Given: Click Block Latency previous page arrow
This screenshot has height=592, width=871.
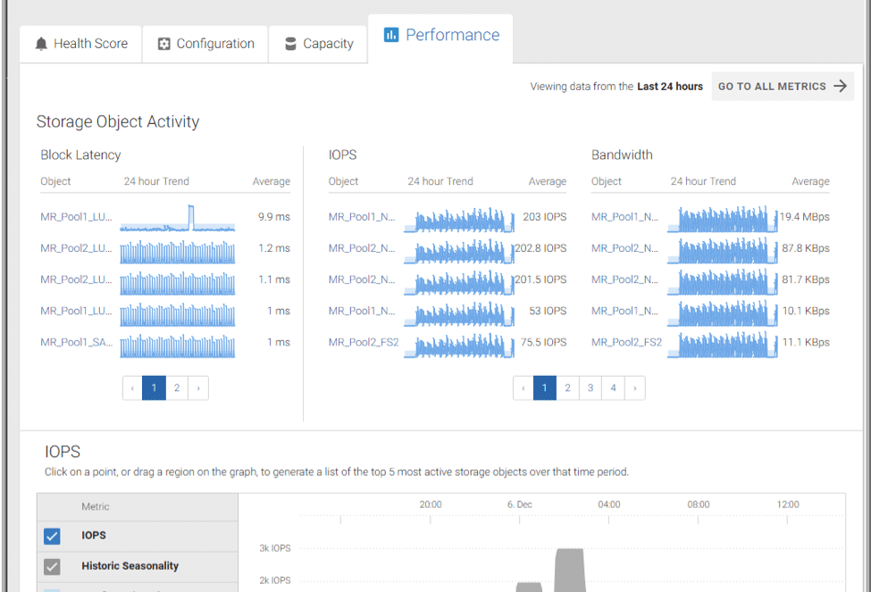Looking at the screenshot, I should coord(132,388).
